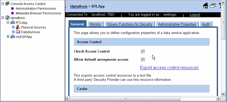Click the purple bullet beside Administration Permissions
The height and width of the screenshot is (102, 227).
(12, 8)
